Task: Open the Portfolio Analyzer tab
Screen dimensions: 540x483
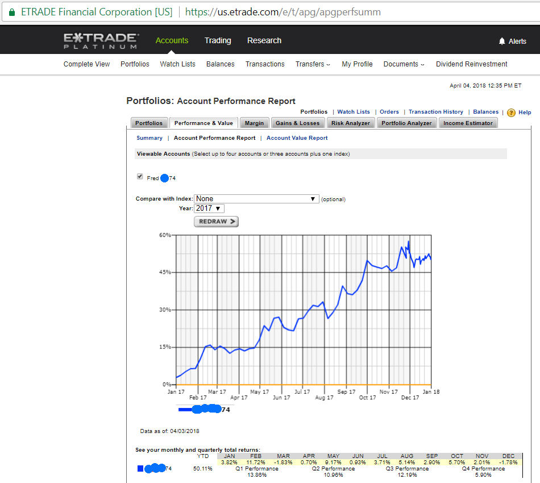Action: click(406, 123)
